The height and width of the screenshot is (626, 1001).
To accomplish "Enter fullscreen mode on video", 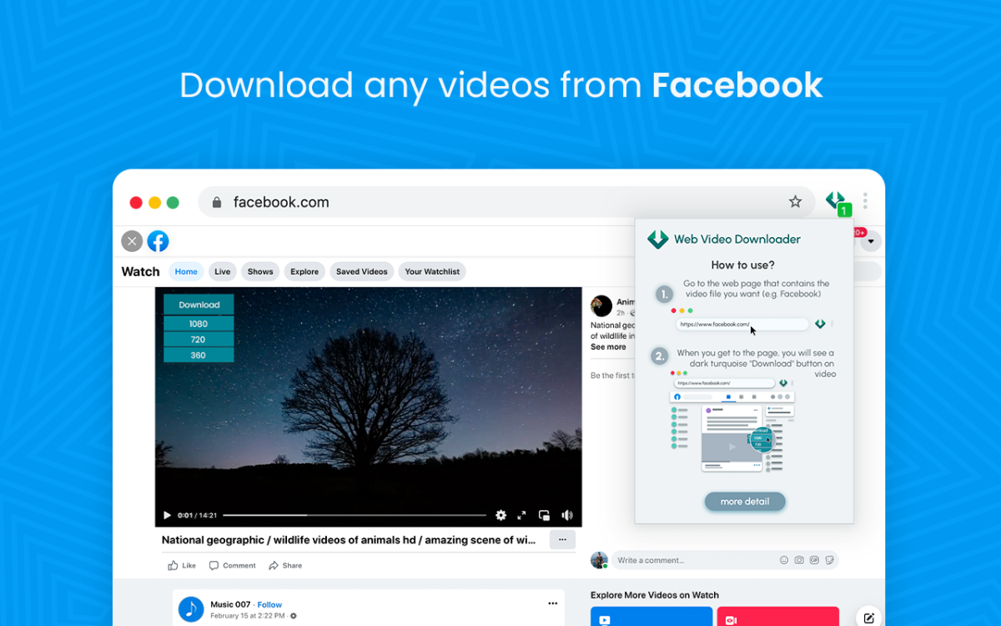I will 522,516.
